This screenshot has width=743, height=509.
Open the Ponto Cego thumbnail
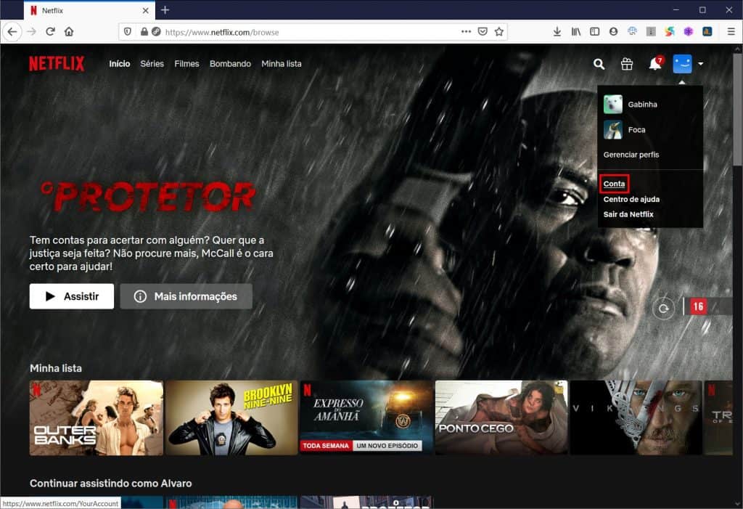(501, 418)
